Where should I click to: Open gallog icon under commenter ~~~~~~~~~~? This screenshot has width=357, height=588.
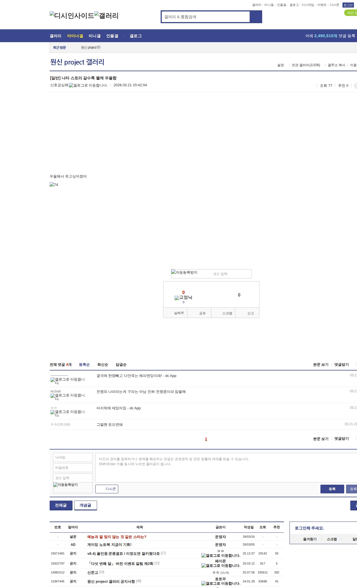click(x=67, y=381)
